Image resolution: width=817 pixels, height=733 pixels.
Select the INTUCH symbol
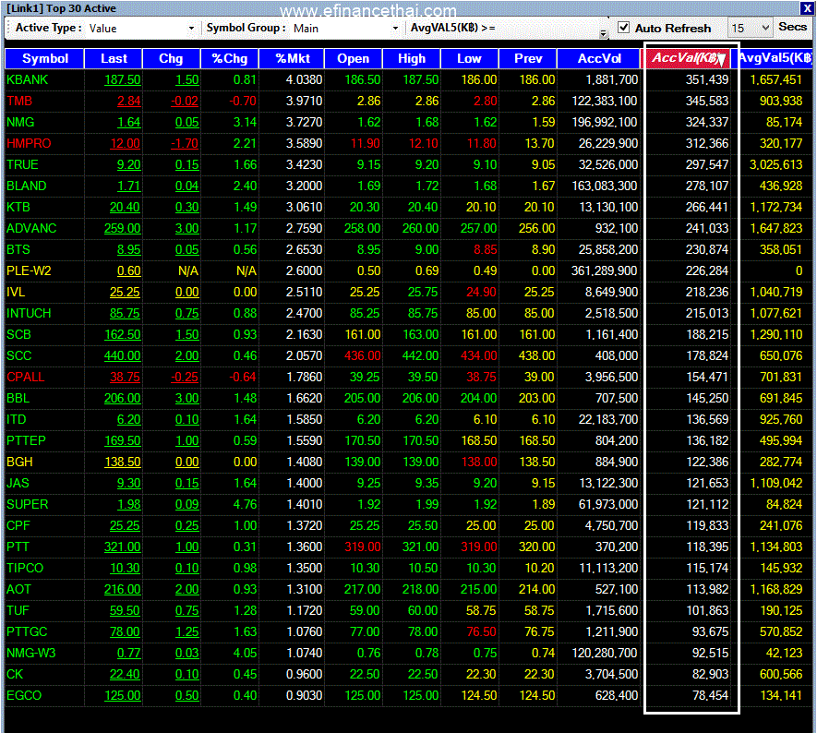[29, 314]
